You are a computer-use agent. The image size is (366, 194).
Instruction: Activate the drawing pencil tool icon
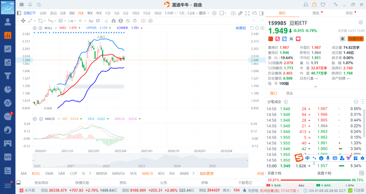point(240,13)
